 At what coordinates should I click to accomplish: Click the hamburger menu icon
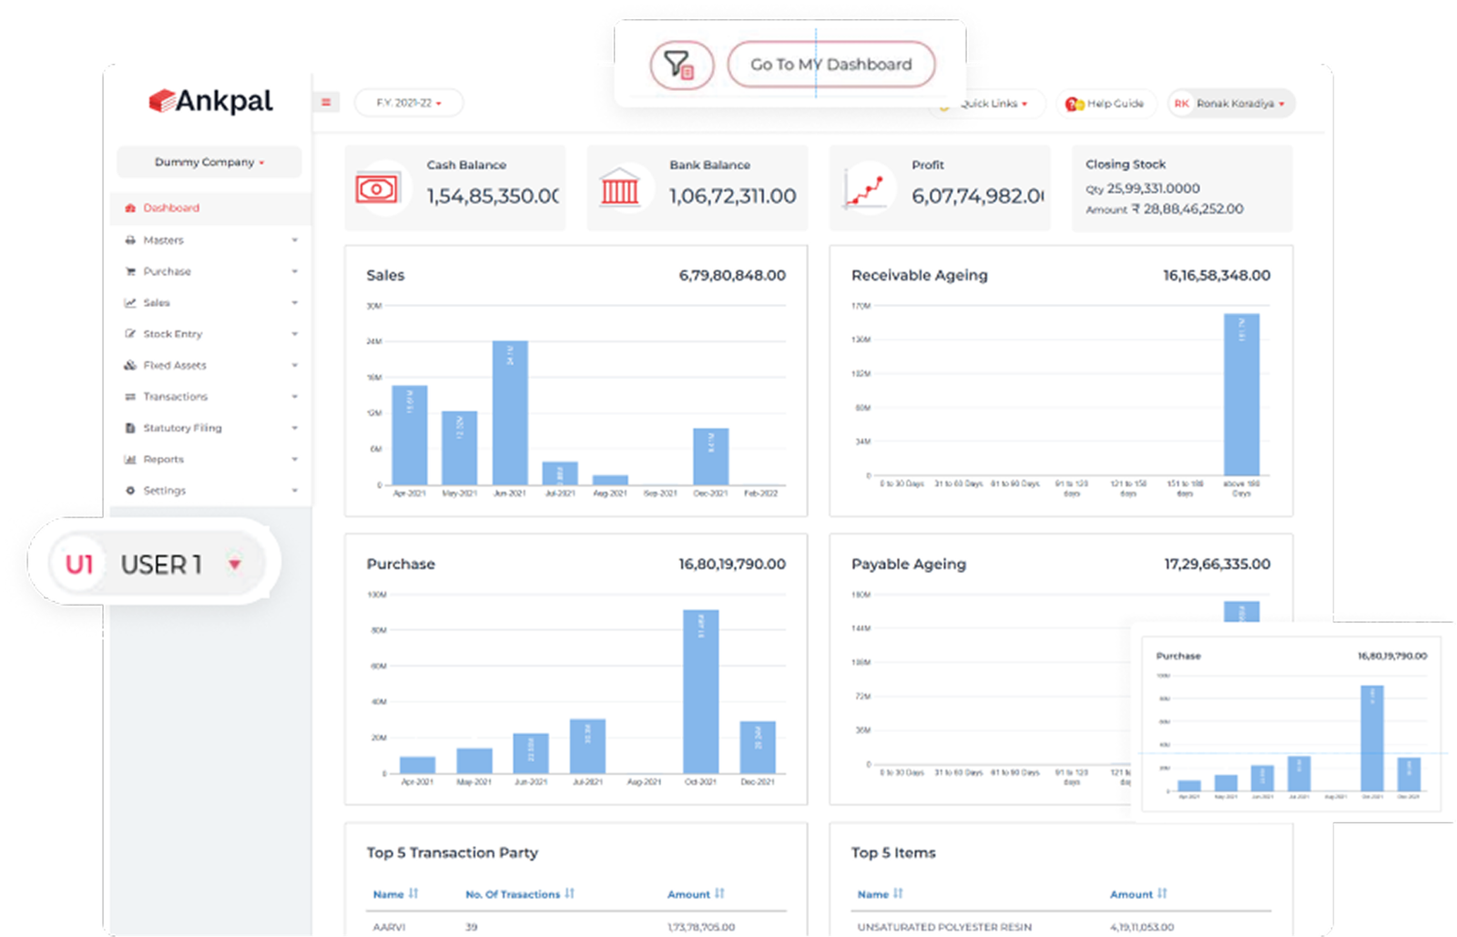click(325, 102)
